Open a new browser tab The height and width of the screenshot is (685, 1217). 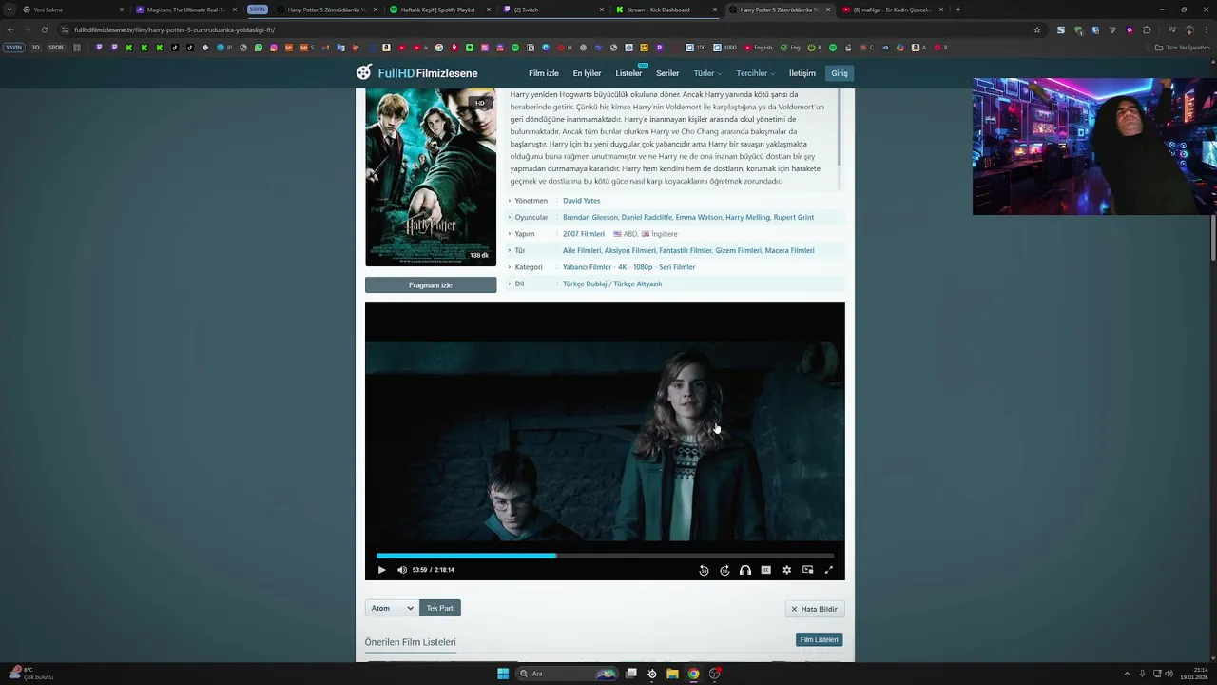[957, 10]
